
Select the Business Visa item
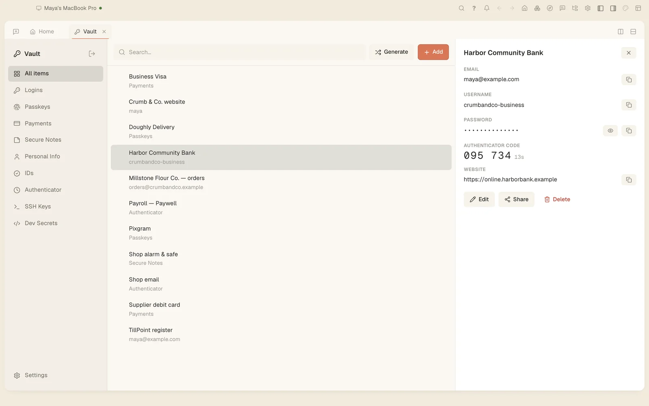(281, 81)
